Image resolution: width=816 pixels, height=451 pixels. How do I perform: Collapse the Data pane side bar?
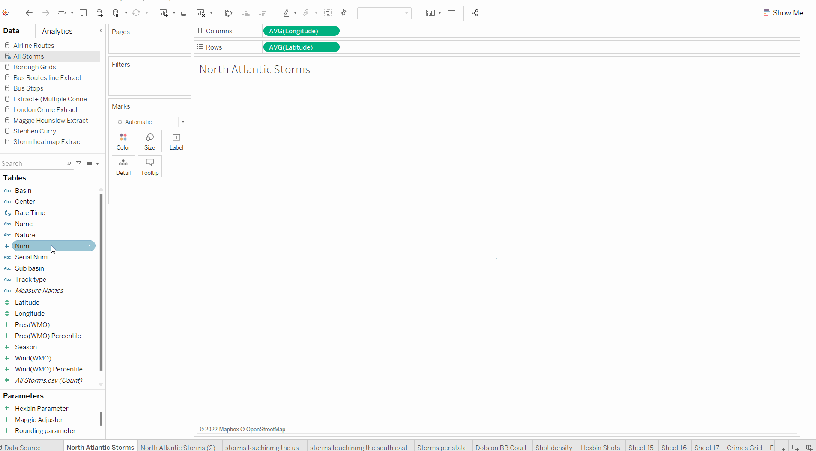coord(101,31)
